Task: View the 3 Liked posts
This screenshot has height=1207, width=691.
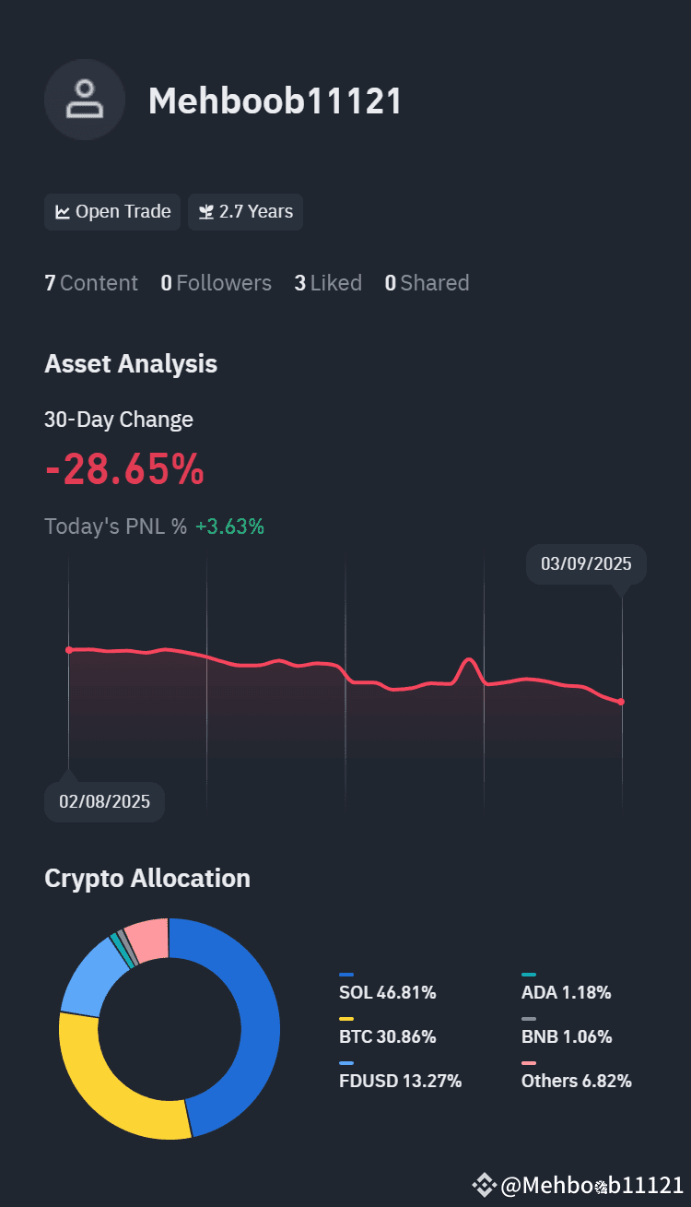Action: tap(328, 283)
